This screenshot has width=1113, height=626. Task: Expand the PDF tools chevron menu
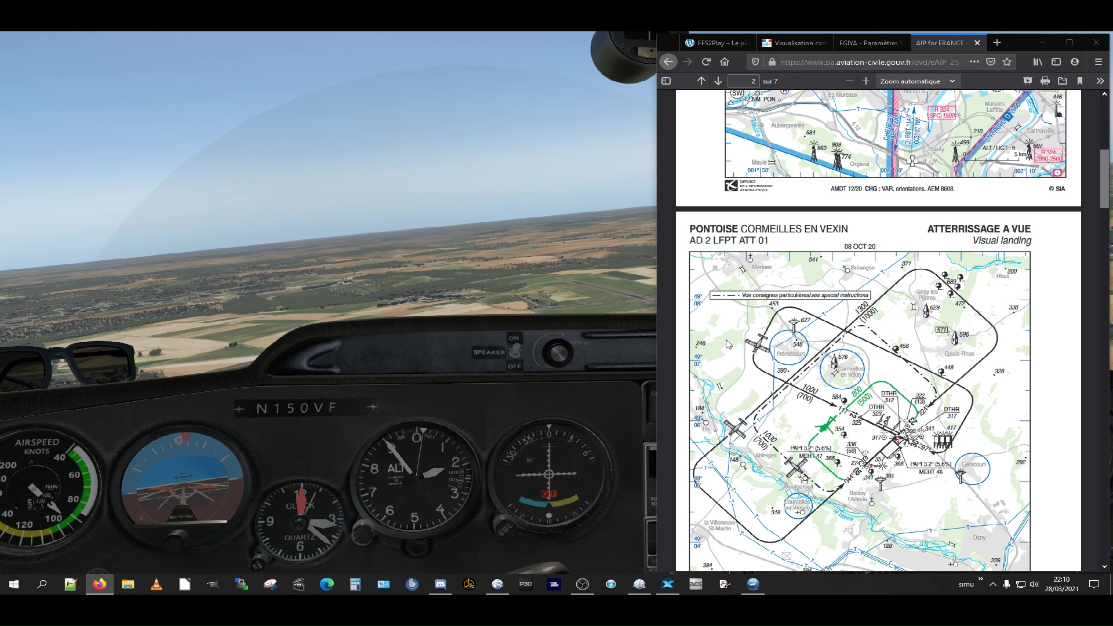[x=1100, y=81]
